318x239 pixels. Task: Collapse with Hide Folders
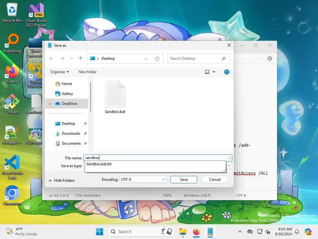click(62, 180)
